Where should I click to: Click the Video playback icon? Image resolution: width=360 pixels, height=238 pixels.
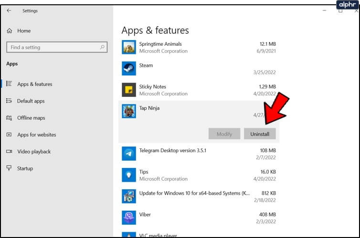[x=9, y=151]
